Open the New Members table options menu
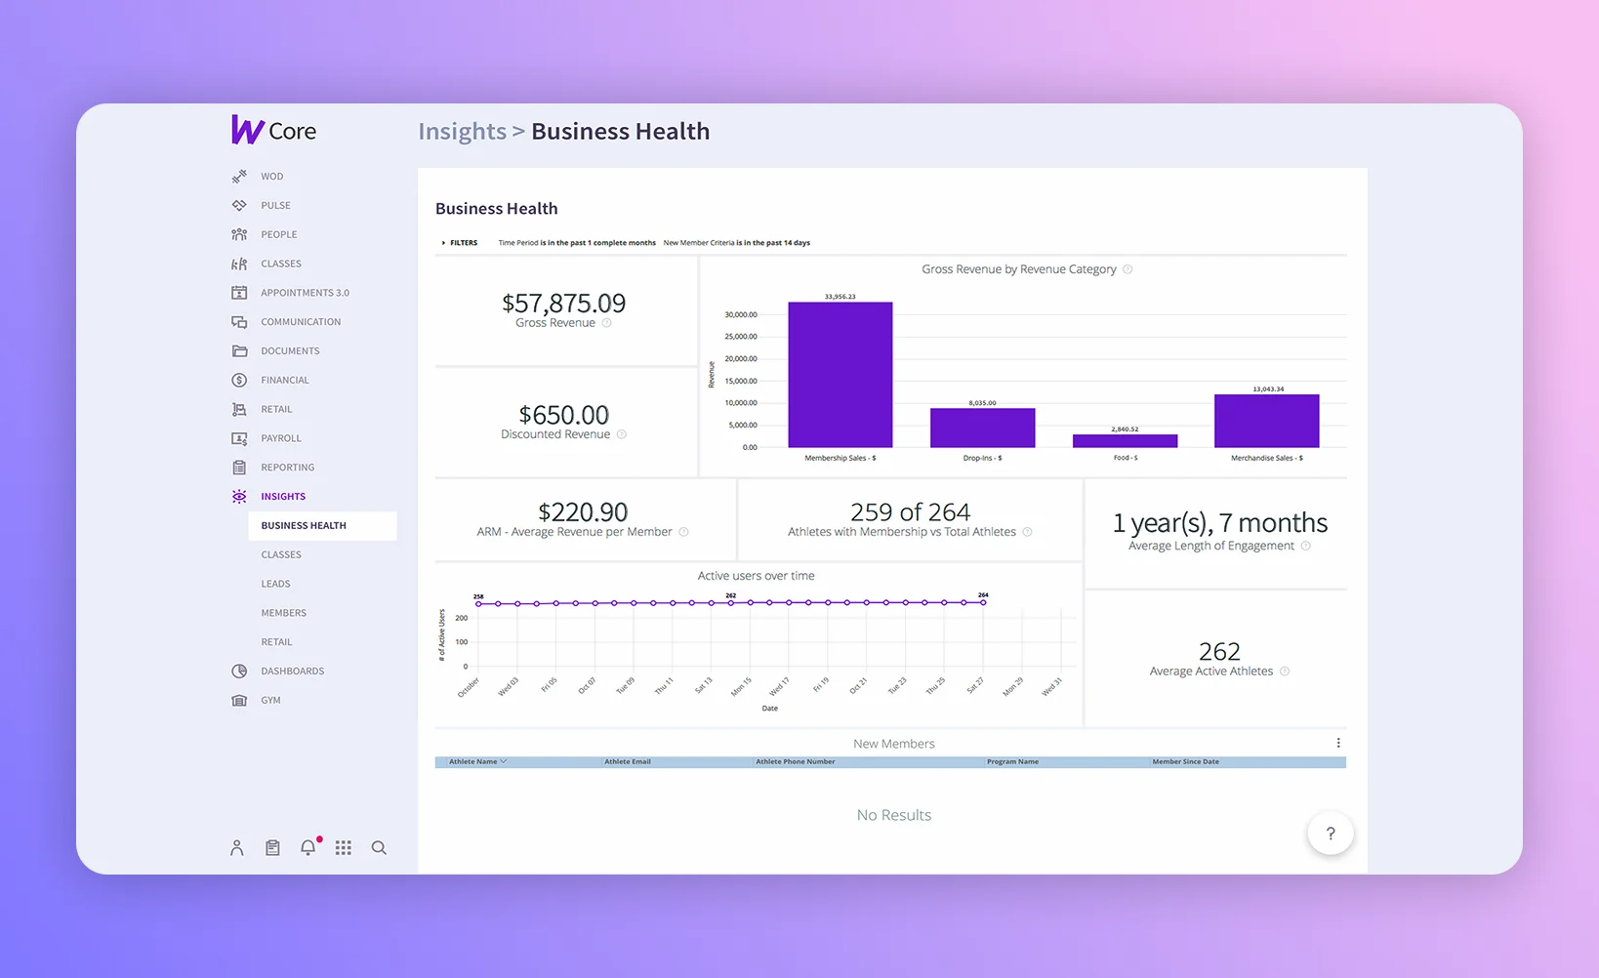The image size is (1599, 978). [x=1338, y=743]
